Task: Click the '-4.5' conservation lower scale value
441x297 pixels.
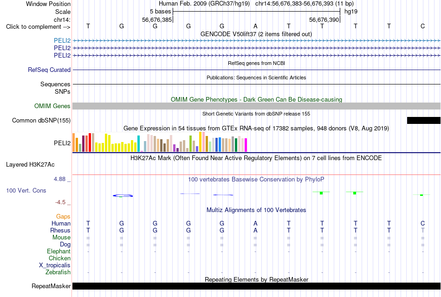Action: click(60, 202)
